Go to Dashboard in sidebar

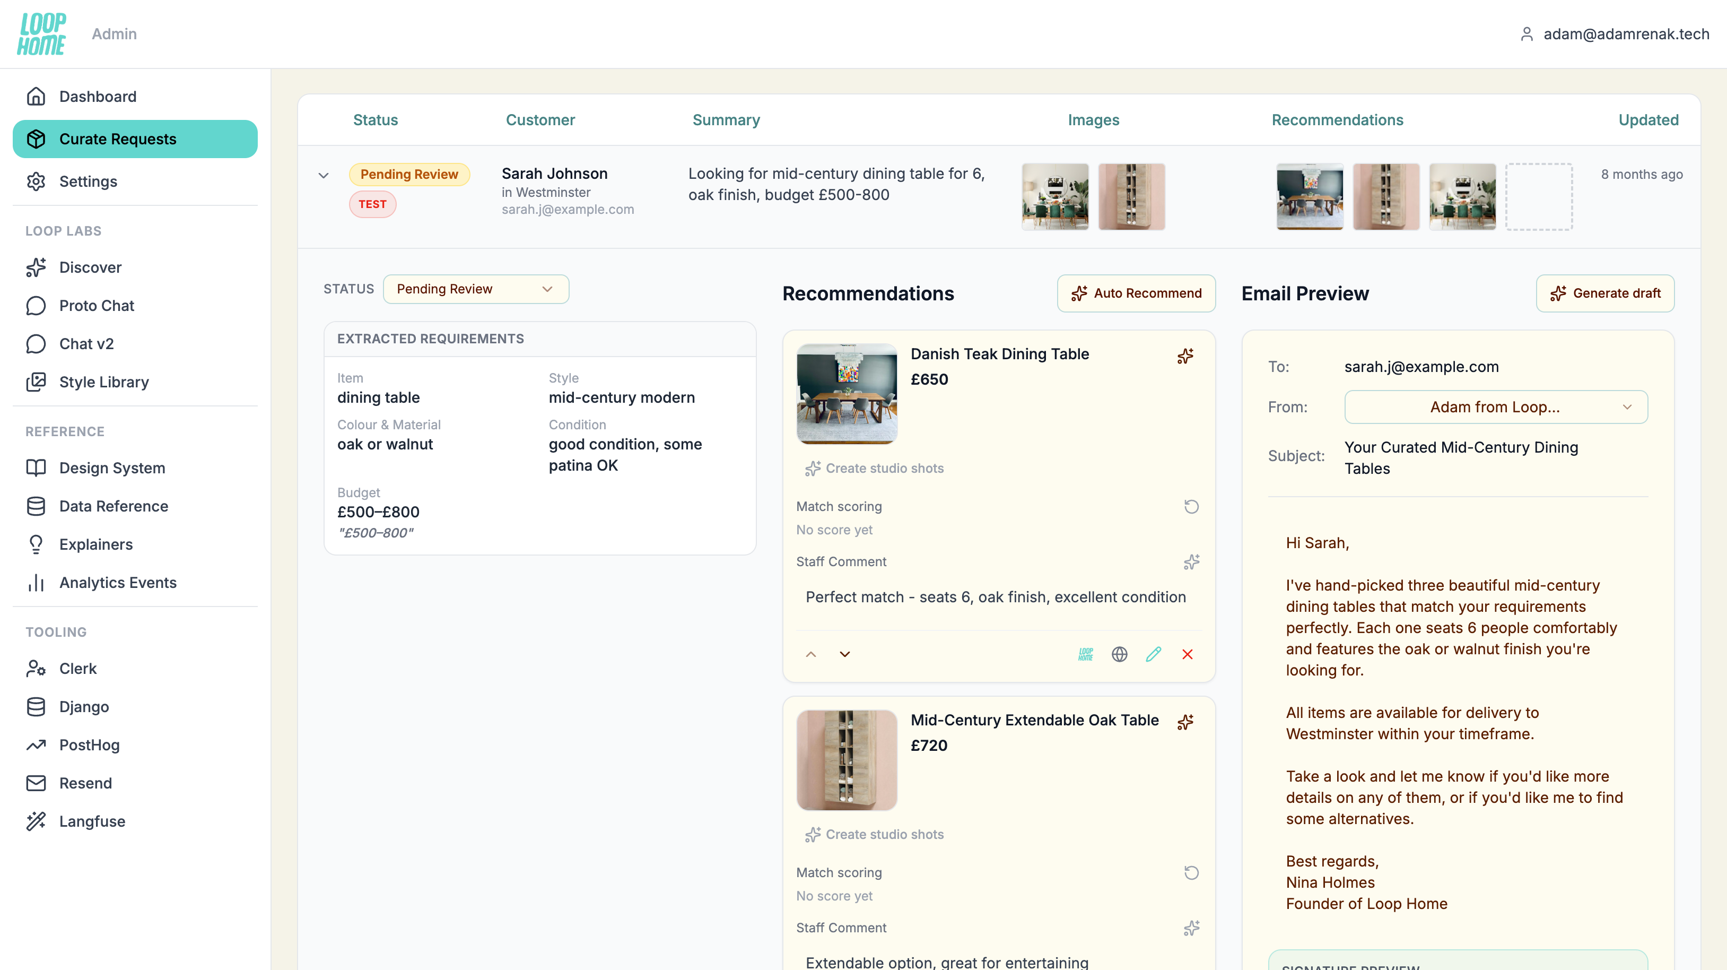pyautogui.click(x=135, y=97)
